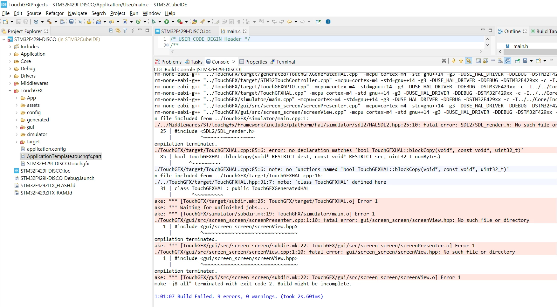Image resolution: width=557 pixels, height=307 pixels.
Task: Select STM32F429ZITX_FLASH.ld file
Action: pos(45,186)
